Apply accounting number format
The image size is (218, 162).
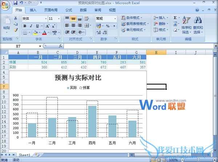pos(98,26)
